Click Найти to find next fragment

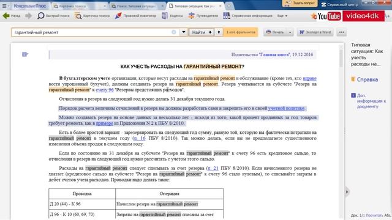(x=202, y=32)
